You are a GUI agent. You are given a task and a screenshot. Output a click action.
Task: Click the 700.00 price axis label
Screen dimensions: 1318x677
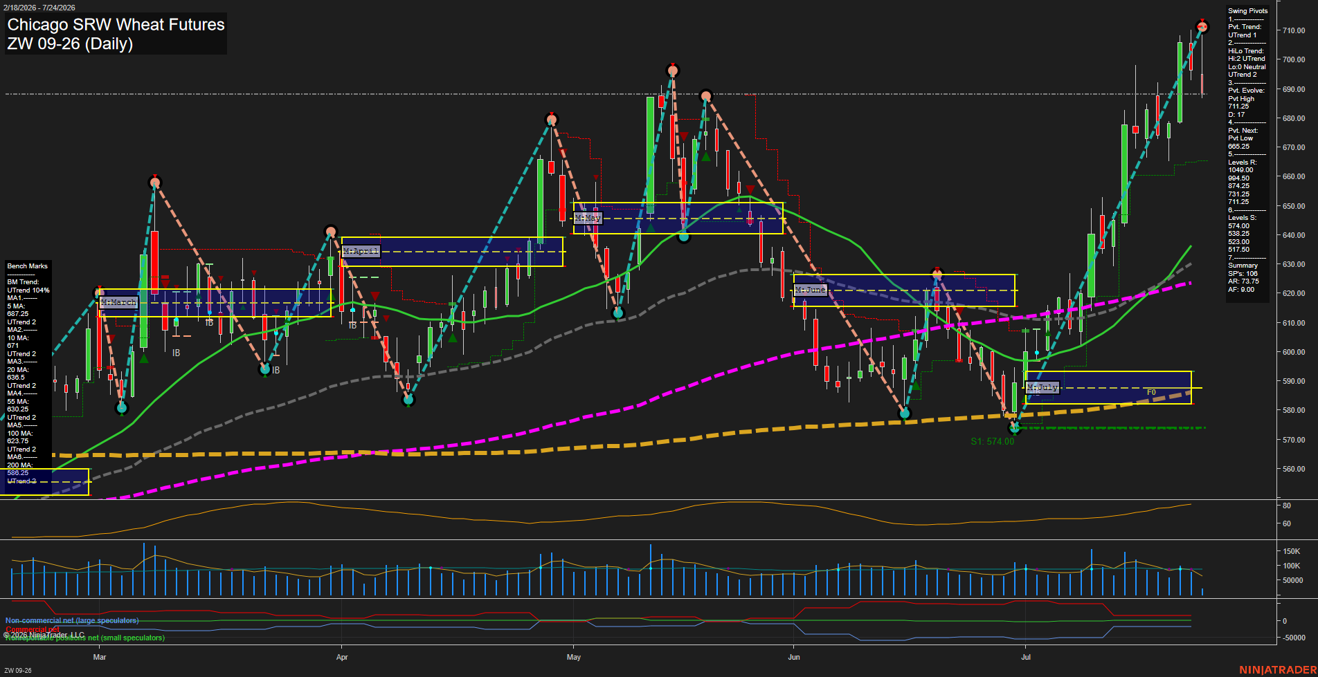1294,60
